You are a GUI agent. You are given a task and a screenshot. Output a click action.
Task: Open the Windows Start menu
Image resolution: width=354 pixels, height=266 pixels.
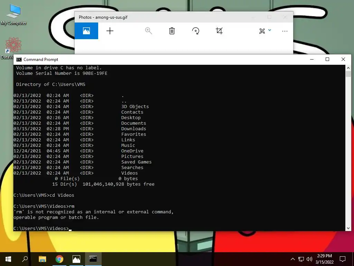click(x=8, y=259)
